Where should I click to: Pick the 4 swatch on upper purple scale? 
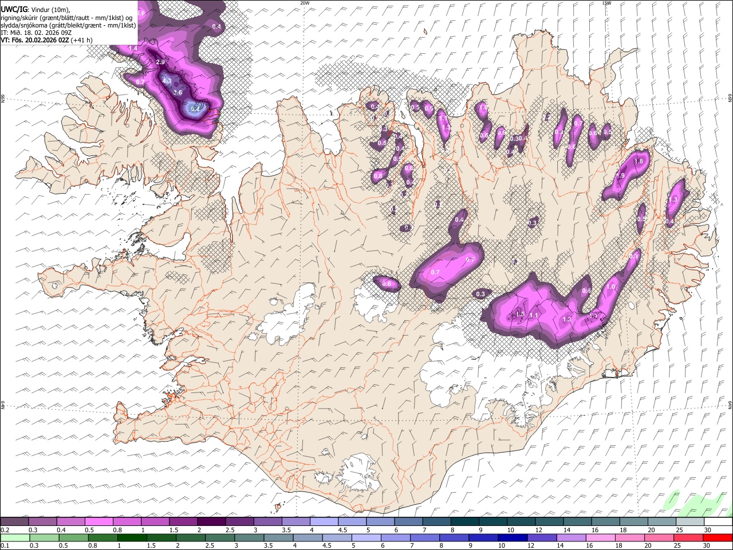click(324, 521)
